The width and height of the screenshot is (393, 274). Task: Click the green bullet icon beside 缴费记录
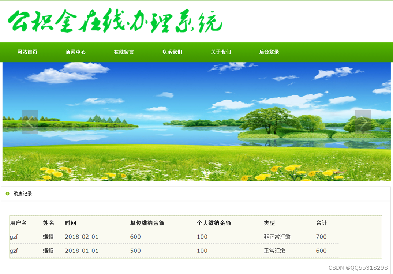(8, 194)
